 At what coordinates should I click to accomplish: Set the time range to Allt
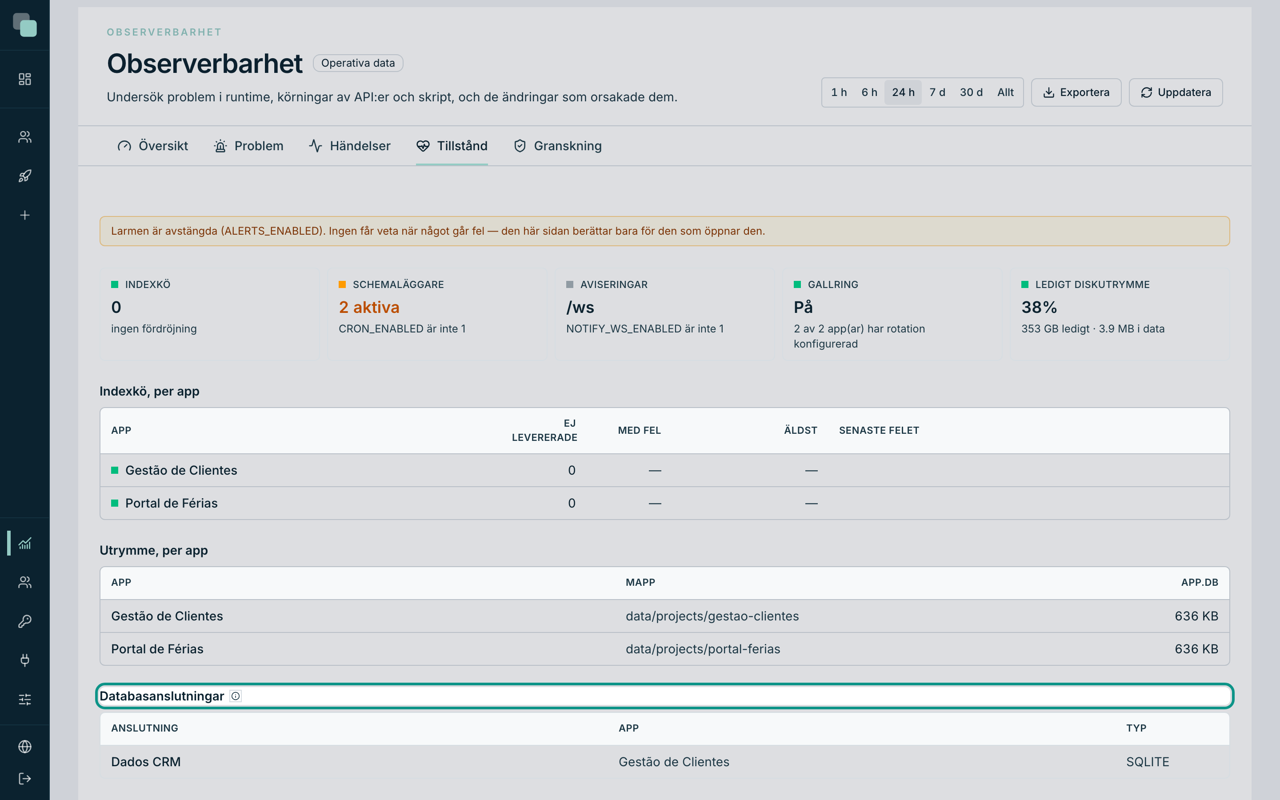1005,92
